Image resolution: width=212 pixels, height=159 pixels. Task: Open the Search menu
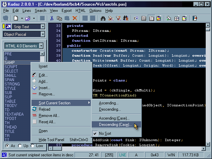(40, 11)
